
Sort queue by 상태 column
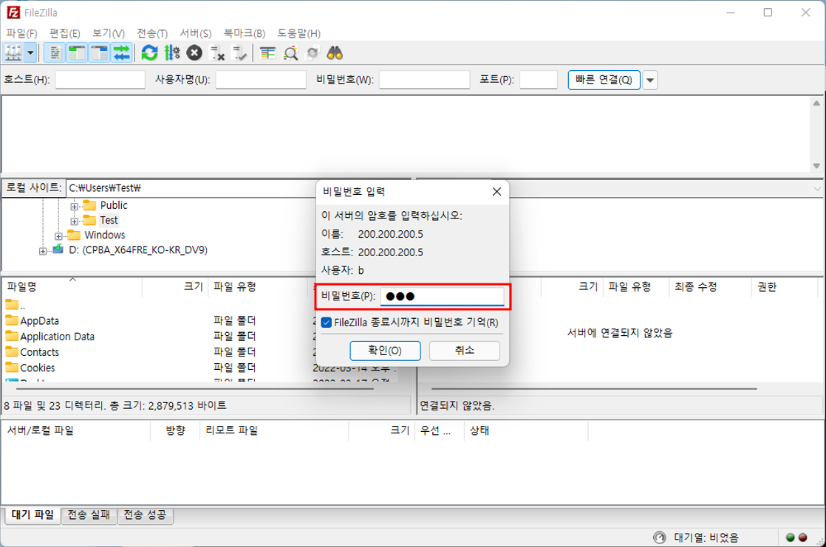pos(525,430)
